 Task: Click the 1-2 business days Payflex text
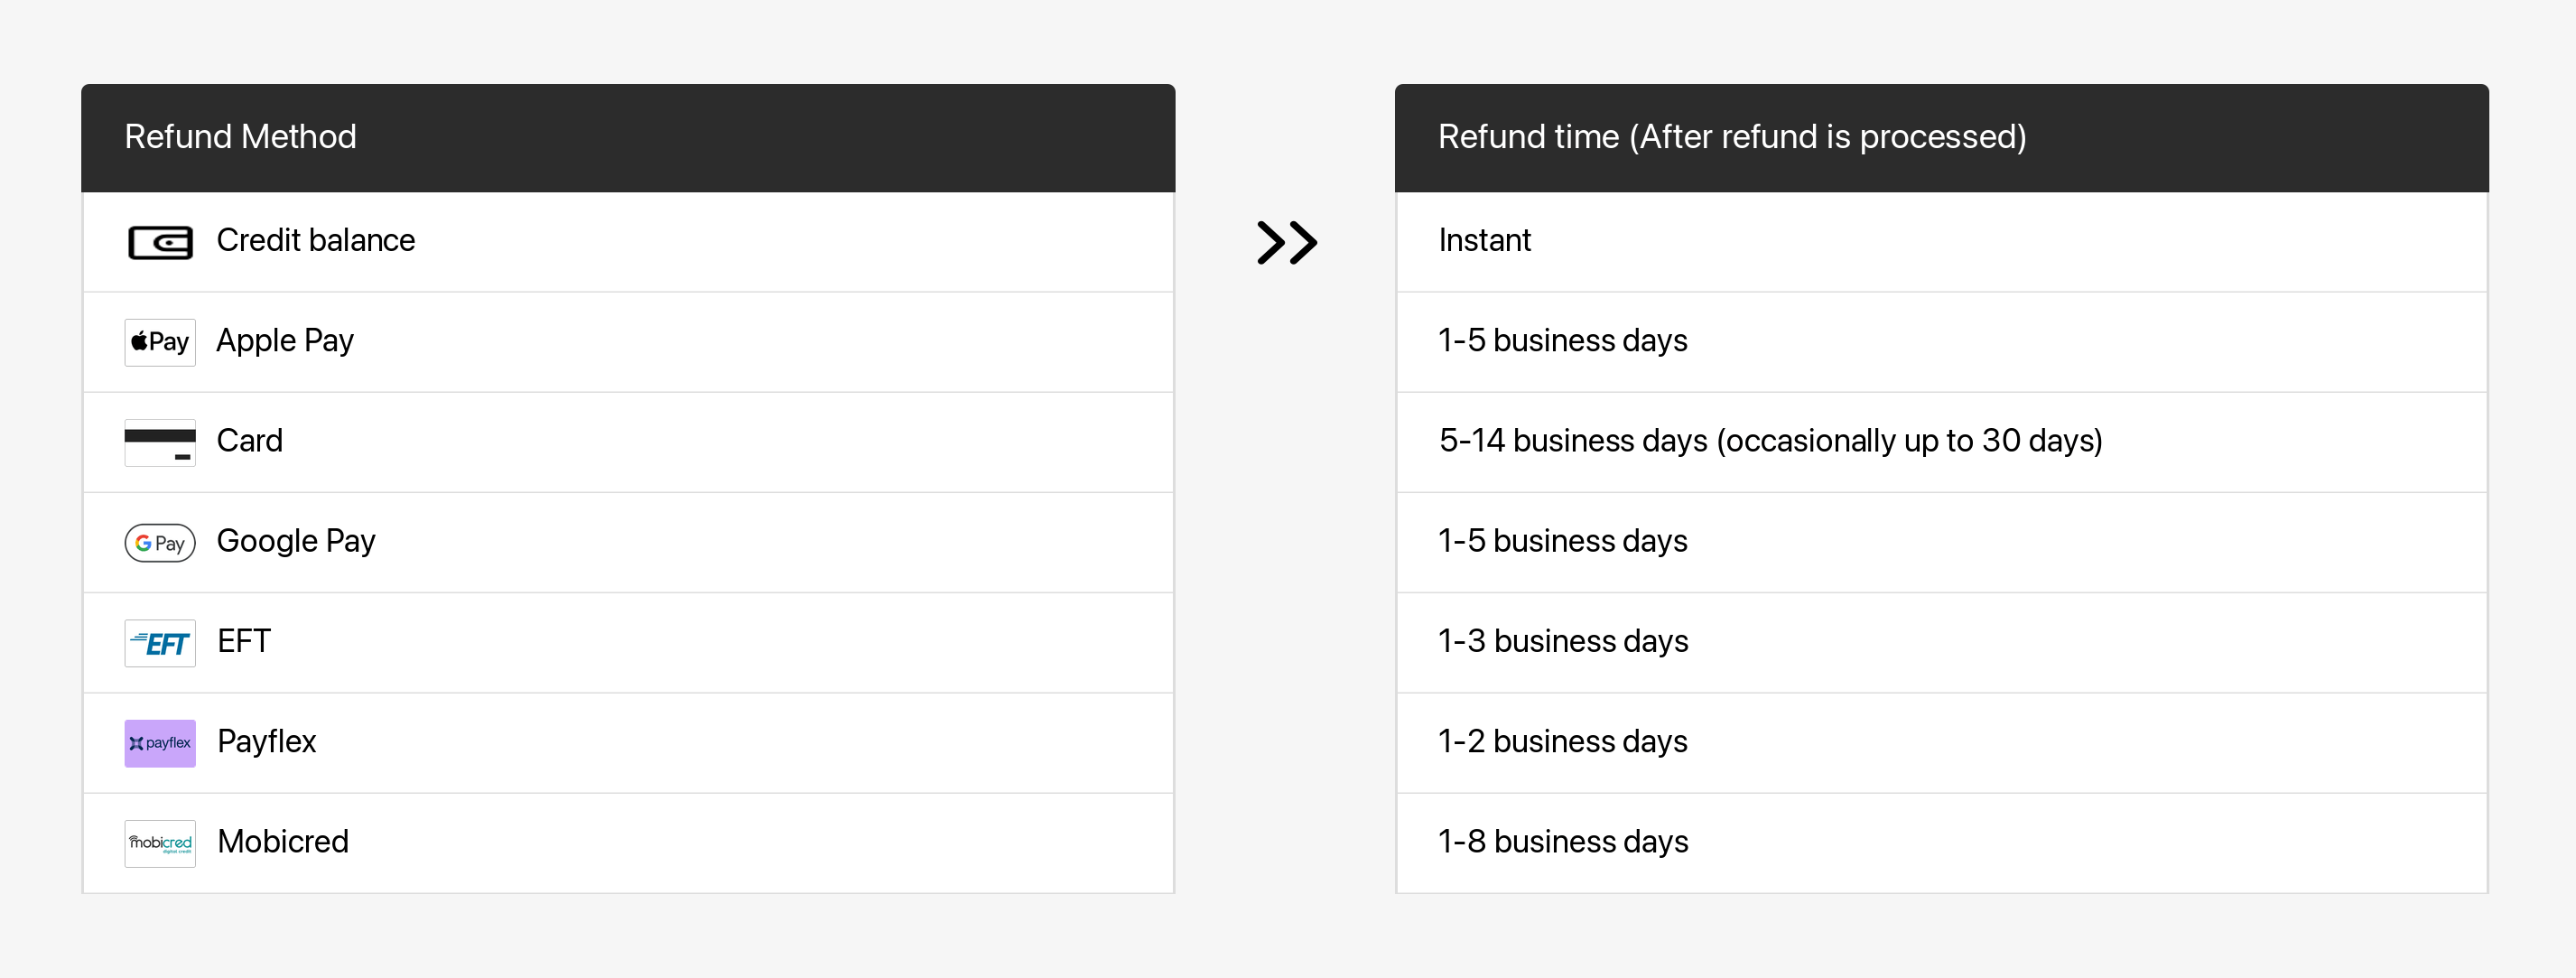(1562, 742)
